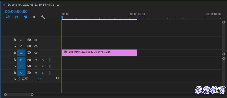
Task: Toggle V1 track targeting
Action: [x=21, y=53]
